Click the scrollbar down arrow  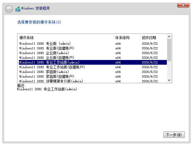coord(169,80)
